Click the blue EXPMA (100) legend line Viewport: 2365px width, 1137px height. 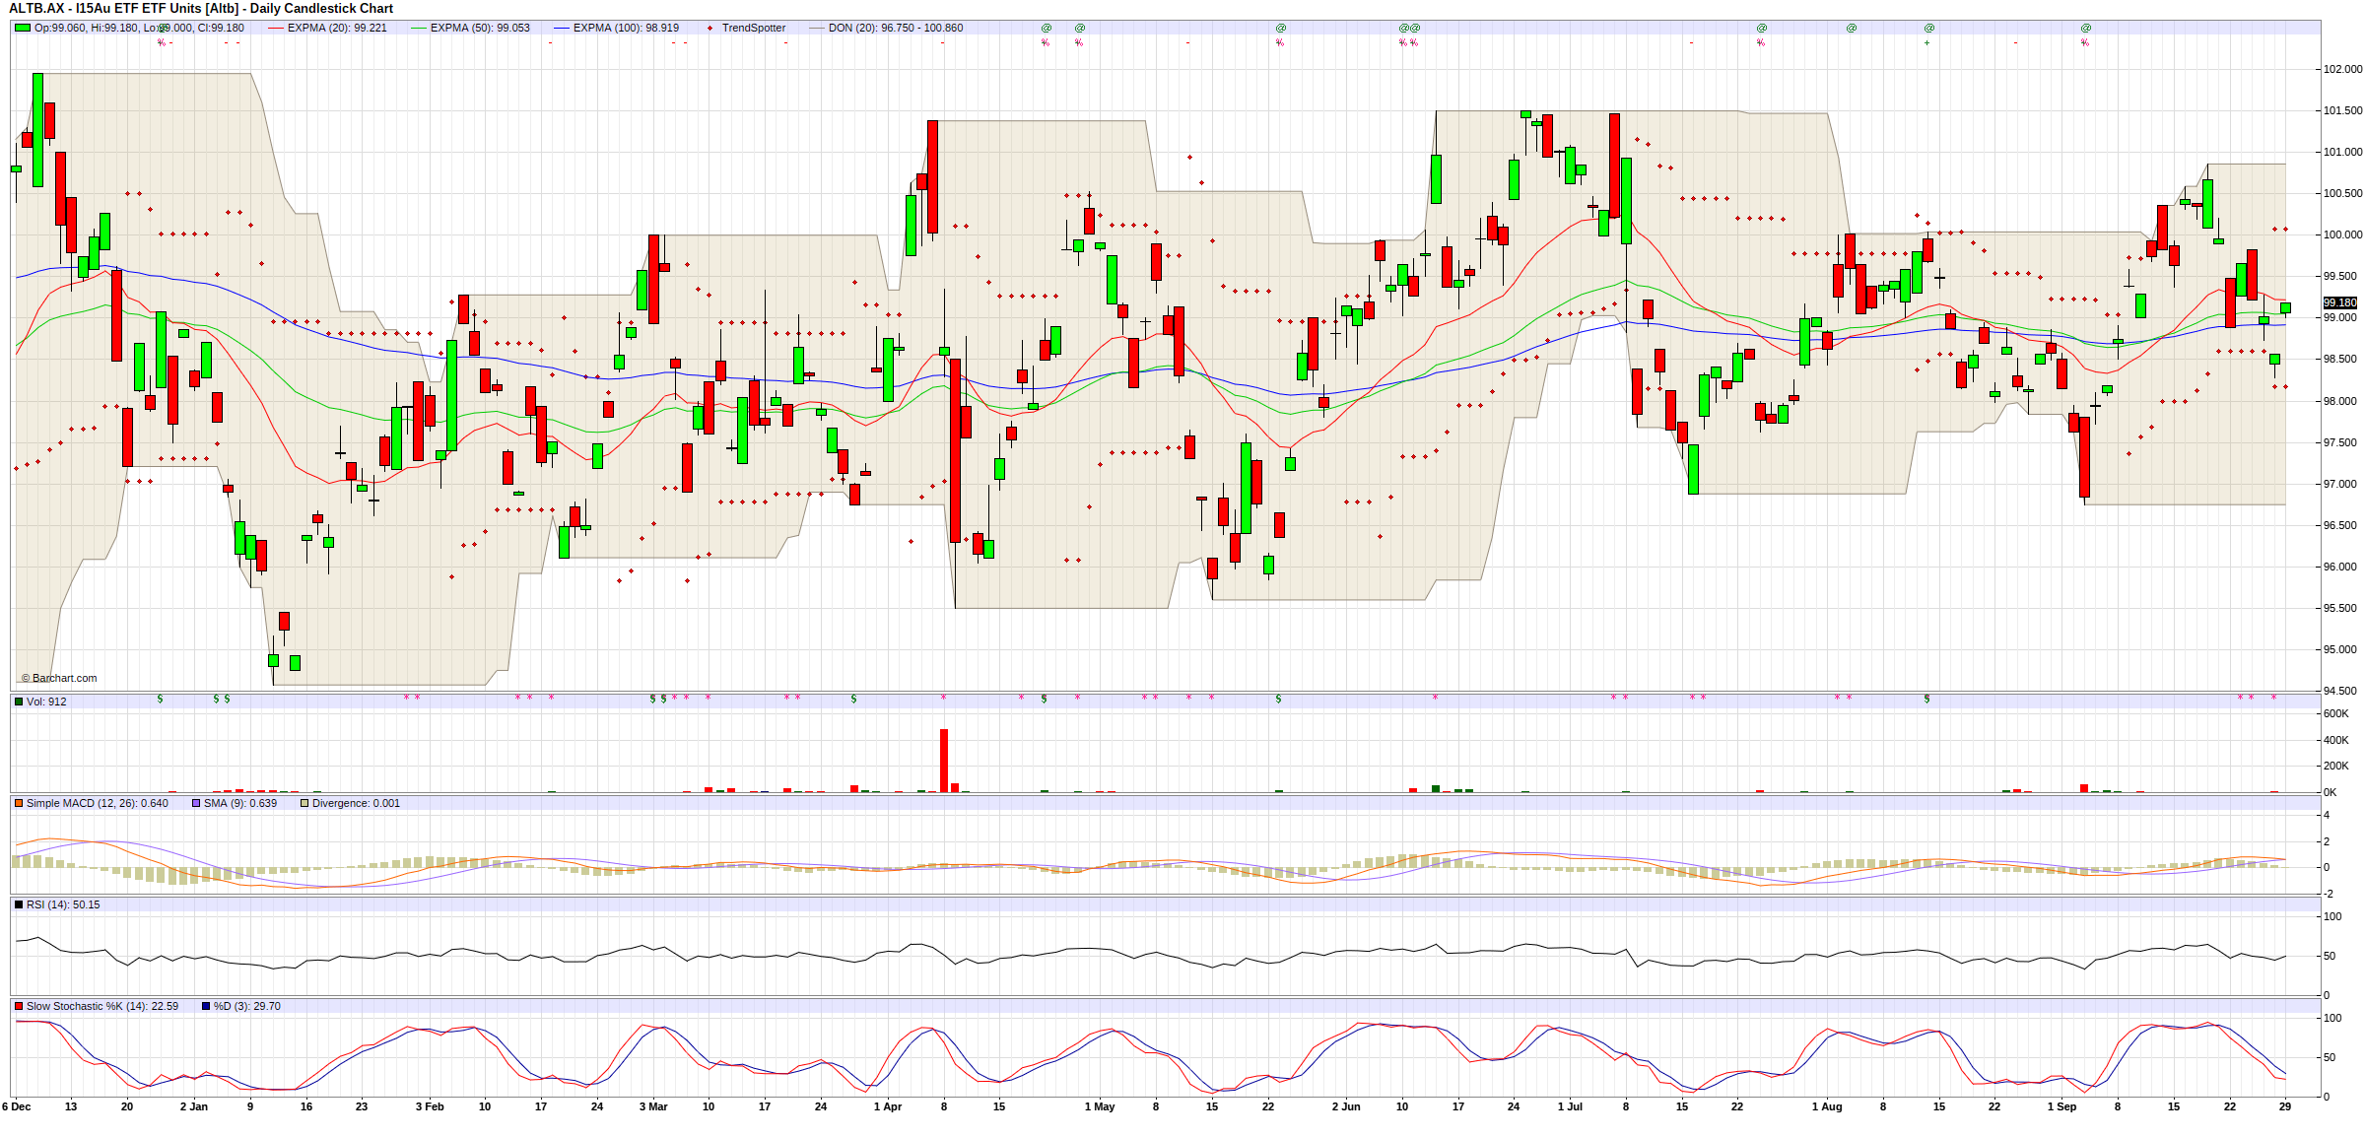click(x=561, y=28)
